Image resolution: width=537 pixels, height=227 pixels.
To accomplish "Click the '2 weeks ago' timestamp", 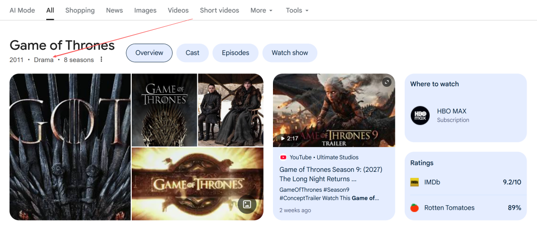I will tap(295, 210).
